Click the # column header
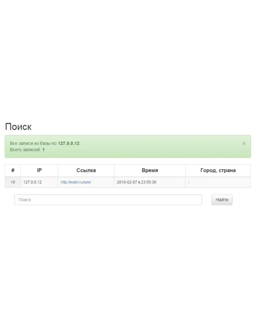 (13, 171)
